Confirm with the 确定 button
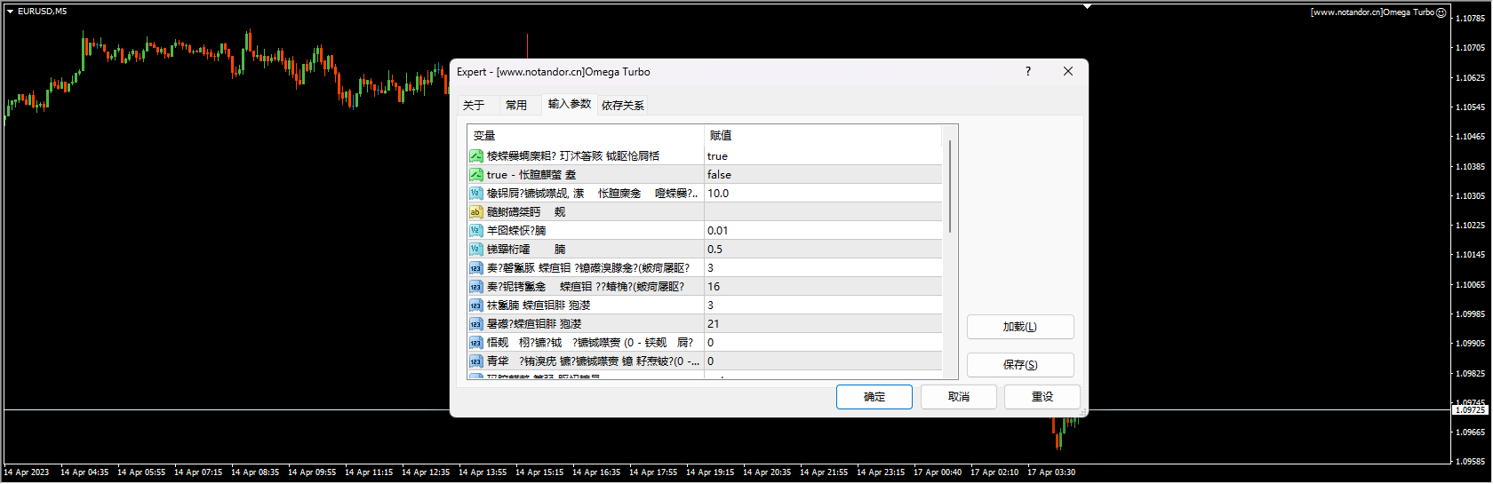The height and width of the screenshot is (484, 1493). tap(874, 397)
